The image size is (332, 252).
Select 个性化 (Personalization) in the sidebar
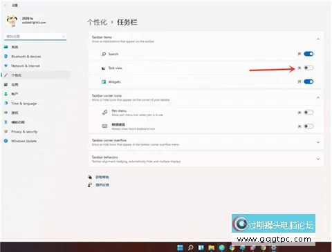pyautogui.click(x=36, y=75)
